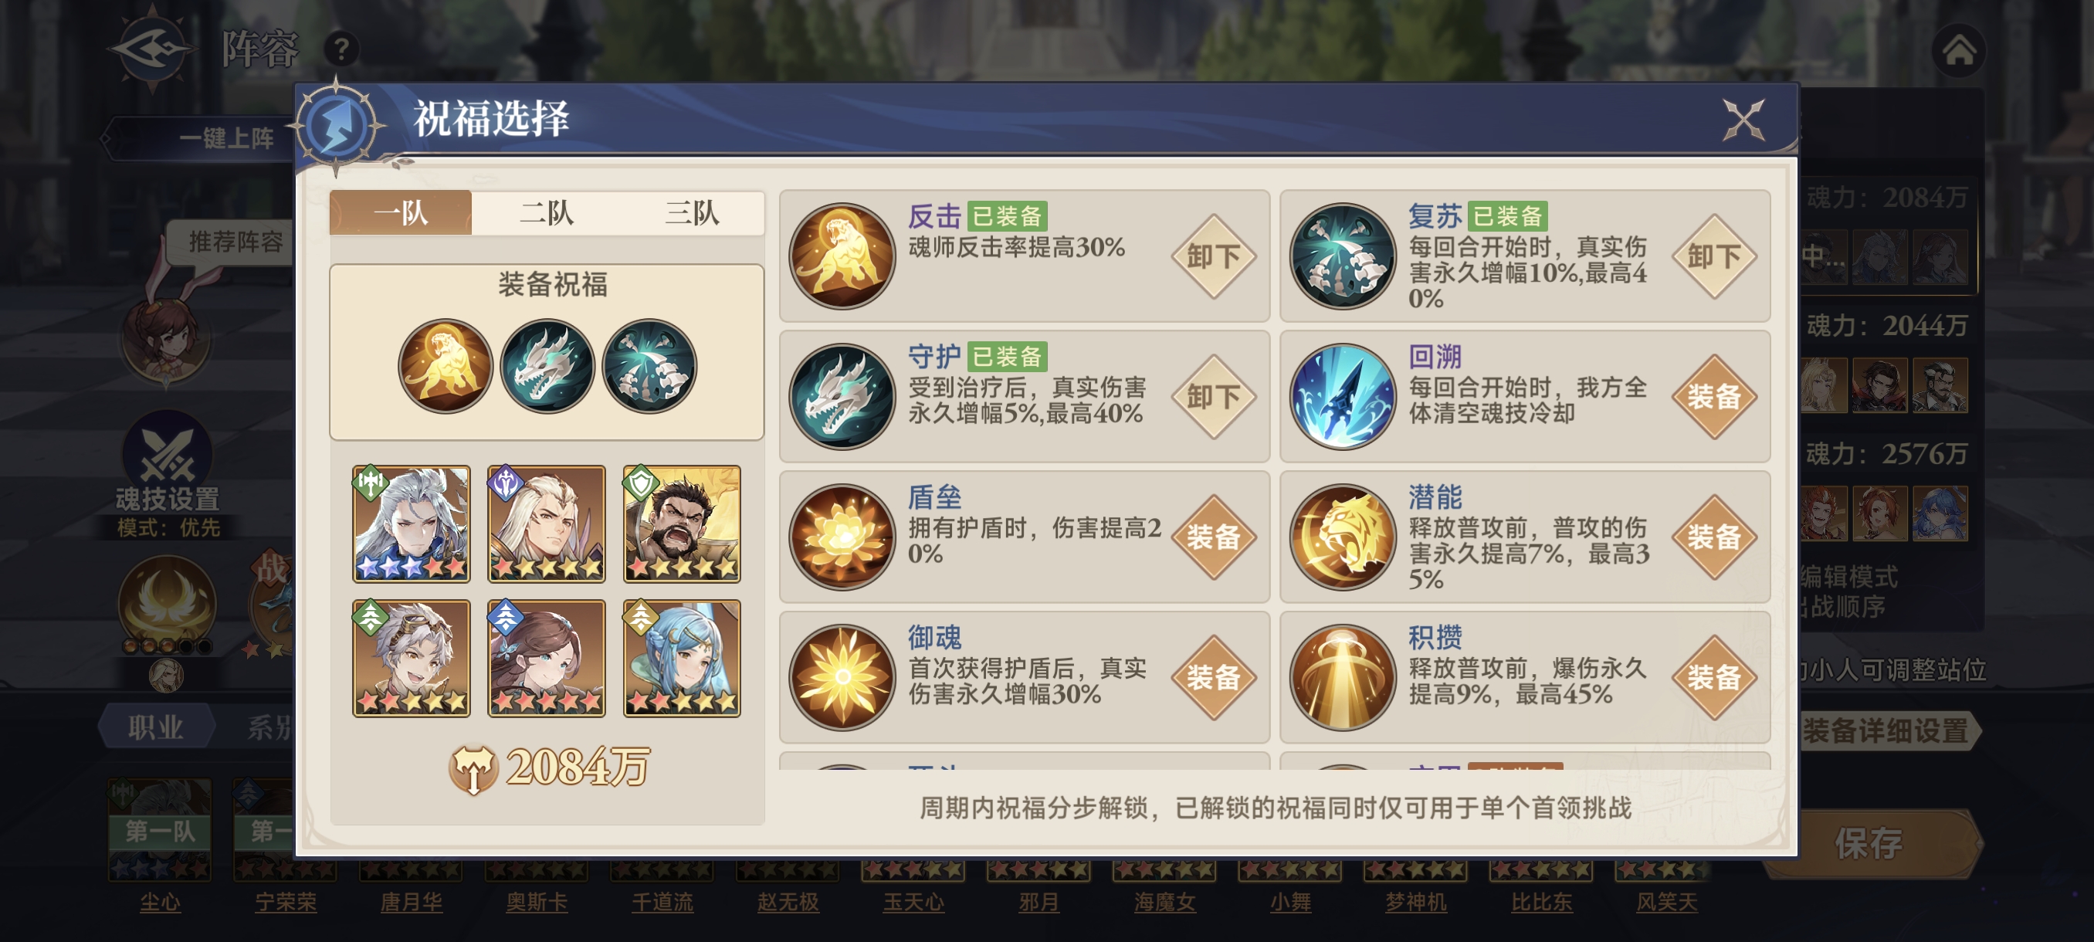Equip the 潜能 blessing

(x=1713, y=537)
